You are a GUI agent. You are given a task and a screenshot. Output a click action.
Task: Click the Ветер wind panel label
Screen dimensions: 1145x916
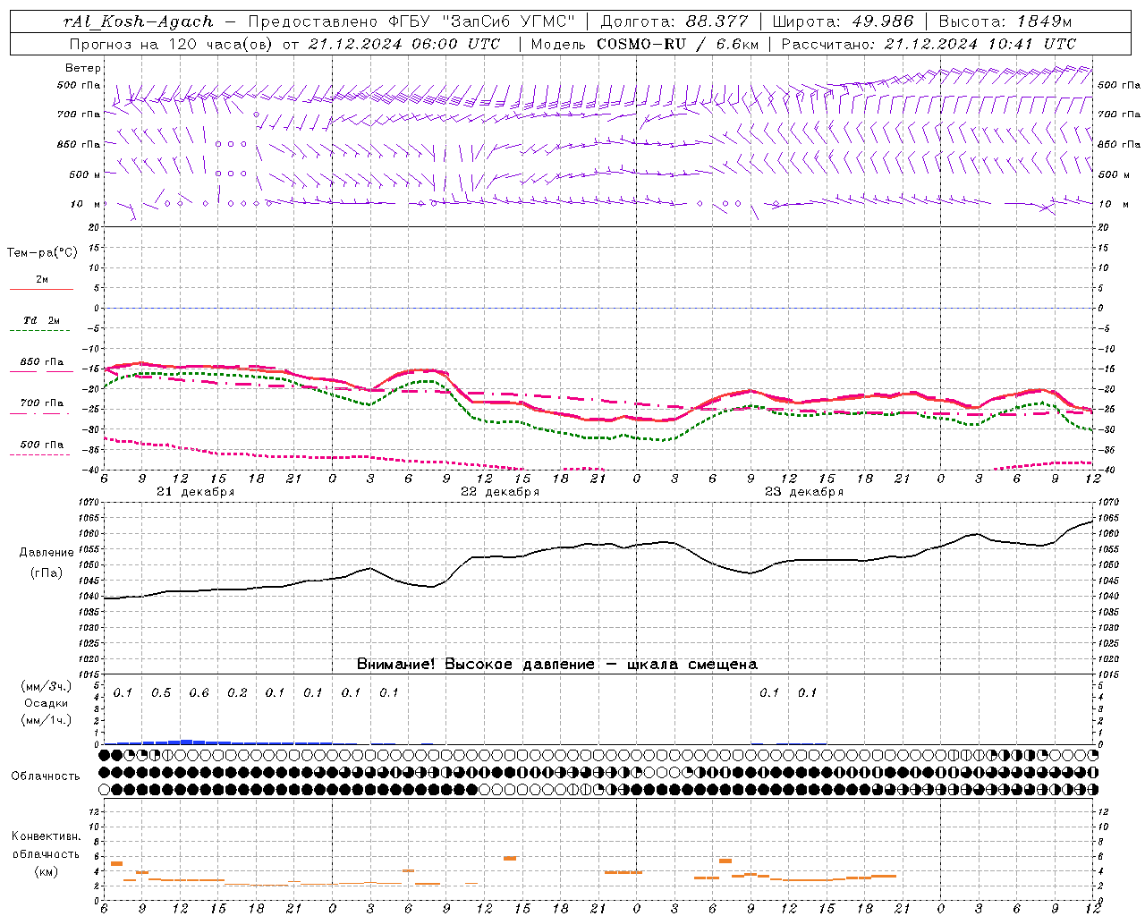click(83, 68)
